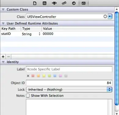119x115 pixels.
Task: Open the Lock Inherited dropdown
Action: (69, 90)
